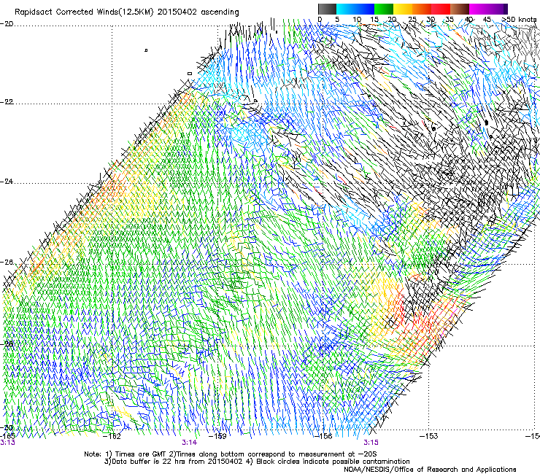Click the brown 35-40 knots color swatch
The height and width of the screenshot is (474, 540).
coord(459,9)
